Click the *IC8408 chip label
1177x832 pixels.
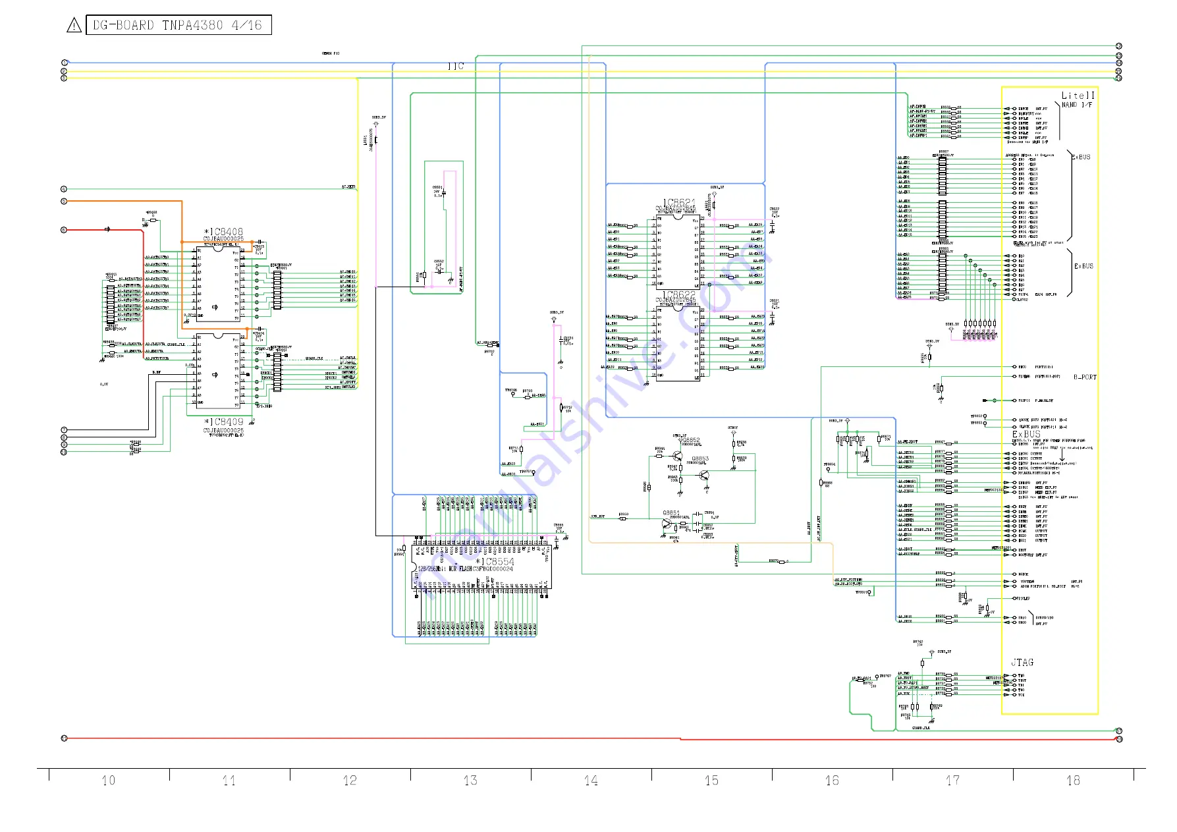[x=223, y=232]
